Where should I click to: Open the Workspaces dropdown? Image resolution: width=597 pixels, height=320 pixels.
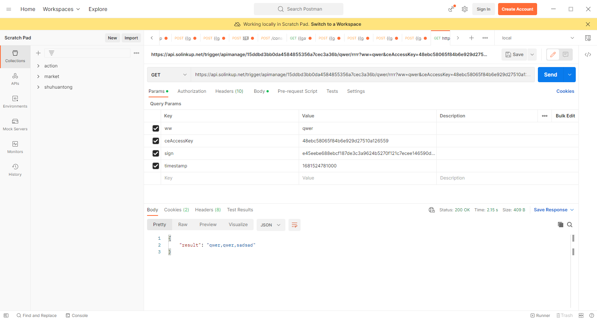point(61,9)
